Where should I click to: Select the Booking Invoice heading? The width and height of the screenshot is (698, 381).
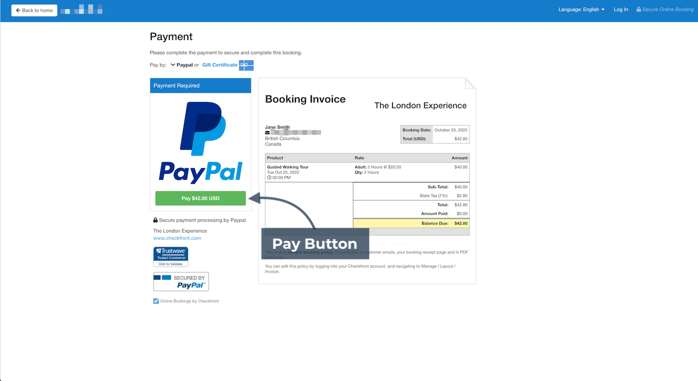point(305,99)
